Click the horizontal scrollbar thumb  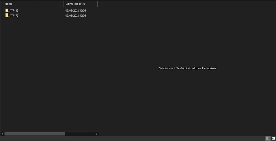tap(34, 134)
